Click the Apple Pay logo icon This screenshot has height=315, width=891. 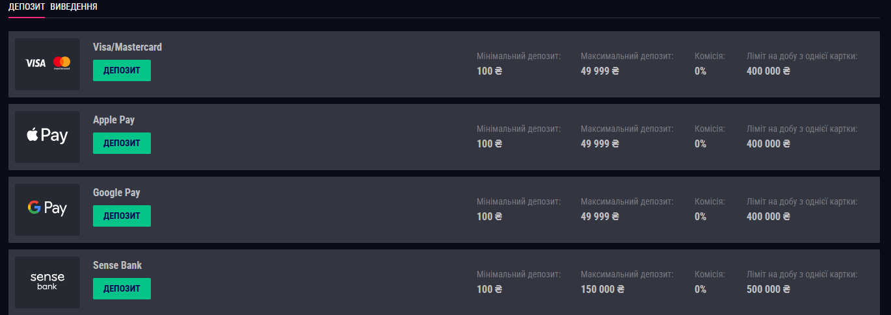tap(47, 136)
